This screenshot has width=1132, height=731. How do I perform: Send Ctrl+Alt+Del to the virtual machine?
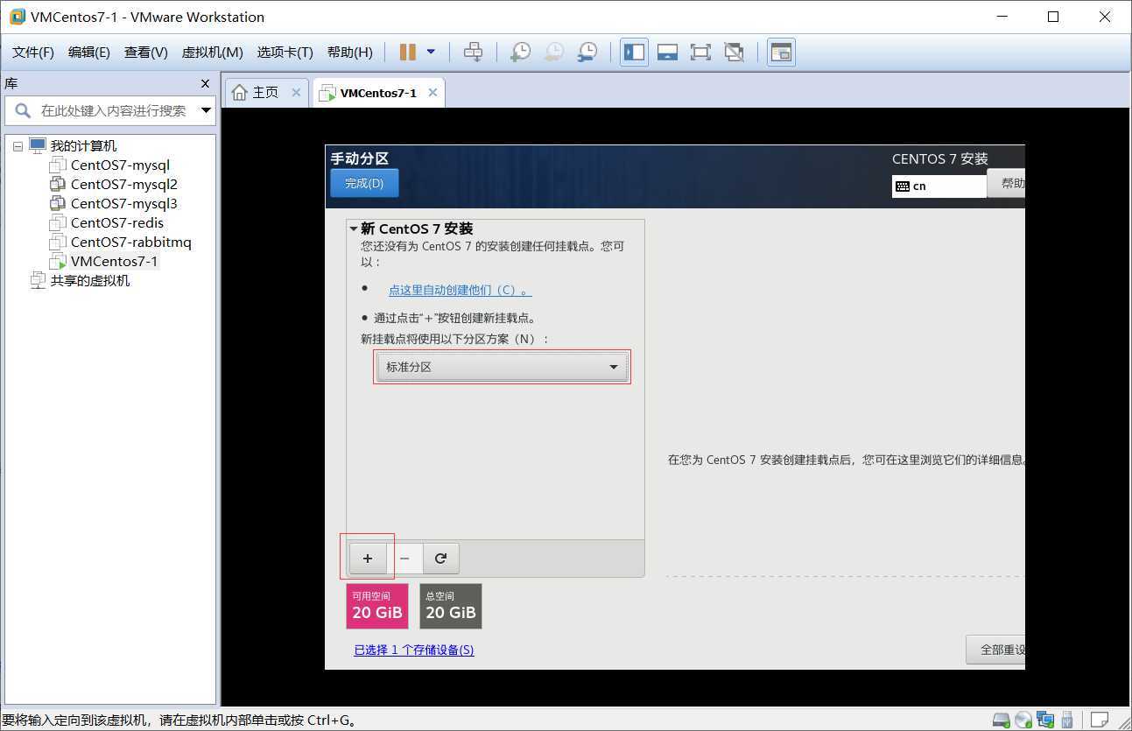click(x=473, y=53)
